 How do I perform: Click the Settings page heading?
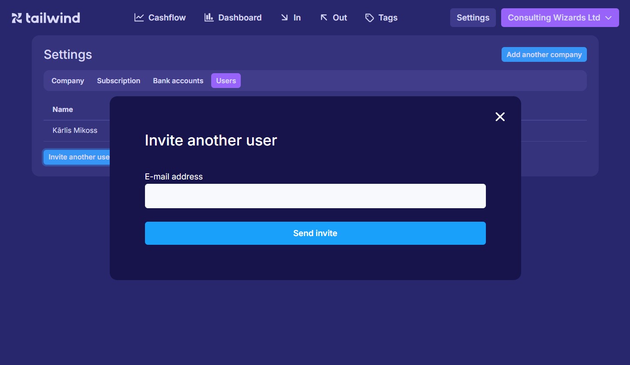[68, 54]
